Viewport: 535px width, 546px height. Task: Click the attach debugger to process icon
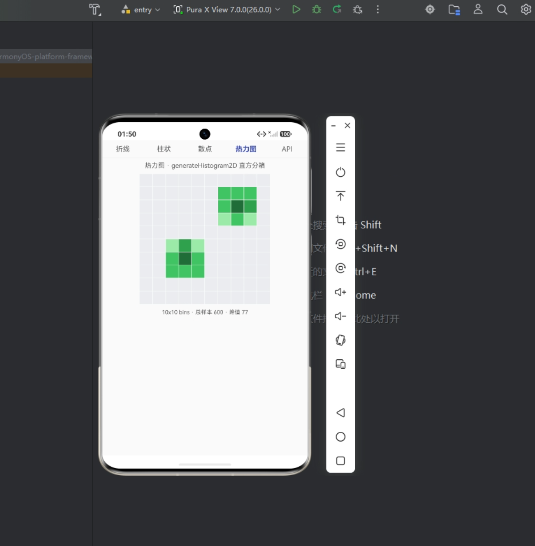[x=357, y=9]
